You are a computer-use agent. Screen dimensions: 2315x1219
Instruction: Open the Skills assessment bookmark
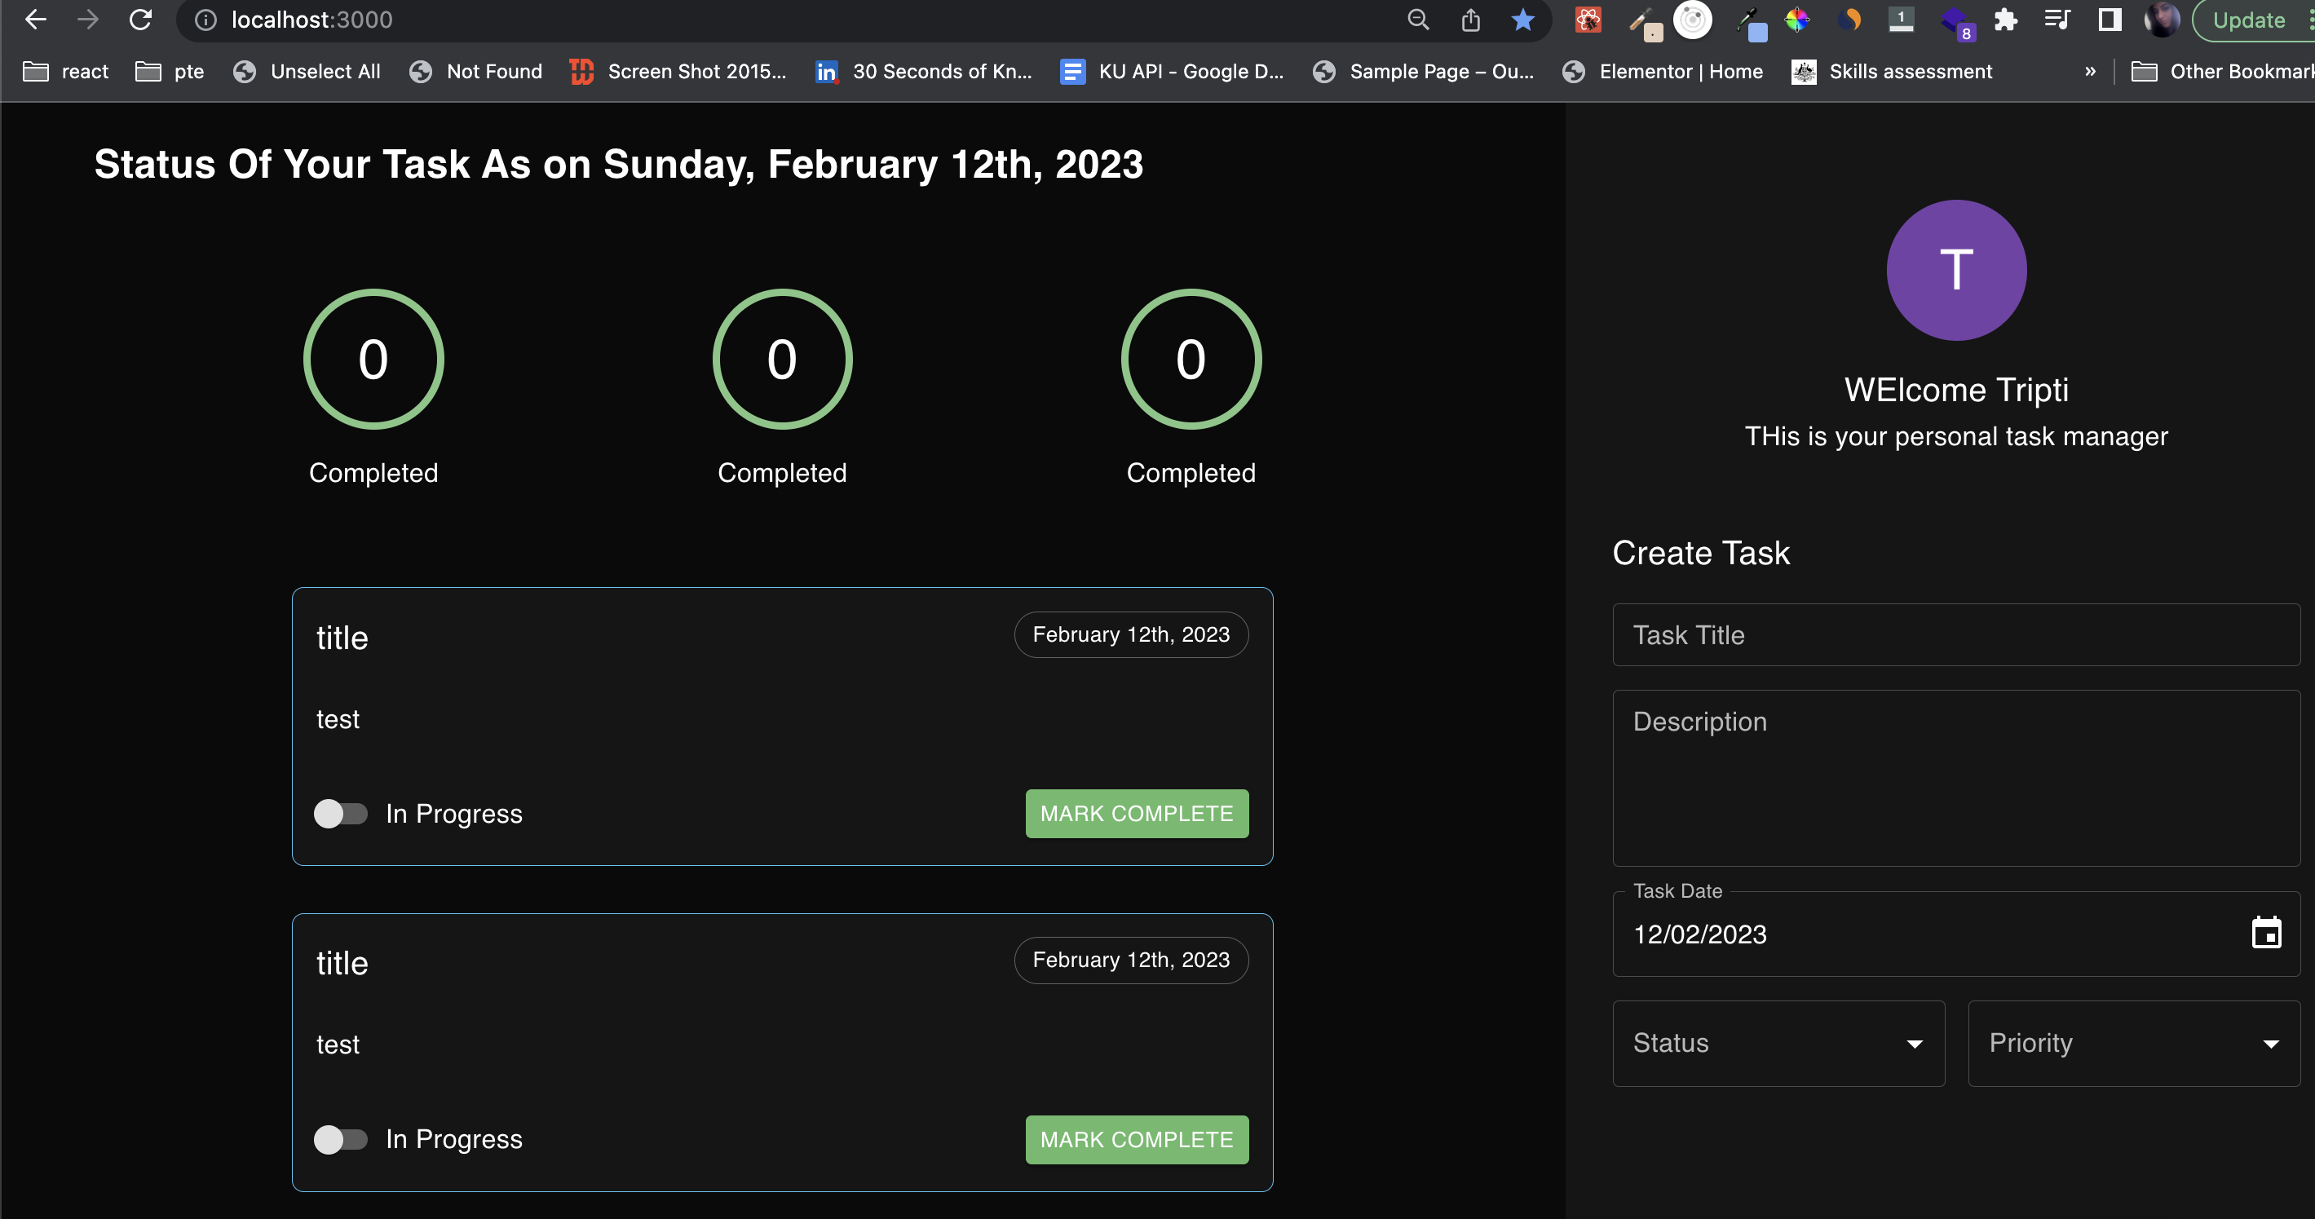[1892, 72]
